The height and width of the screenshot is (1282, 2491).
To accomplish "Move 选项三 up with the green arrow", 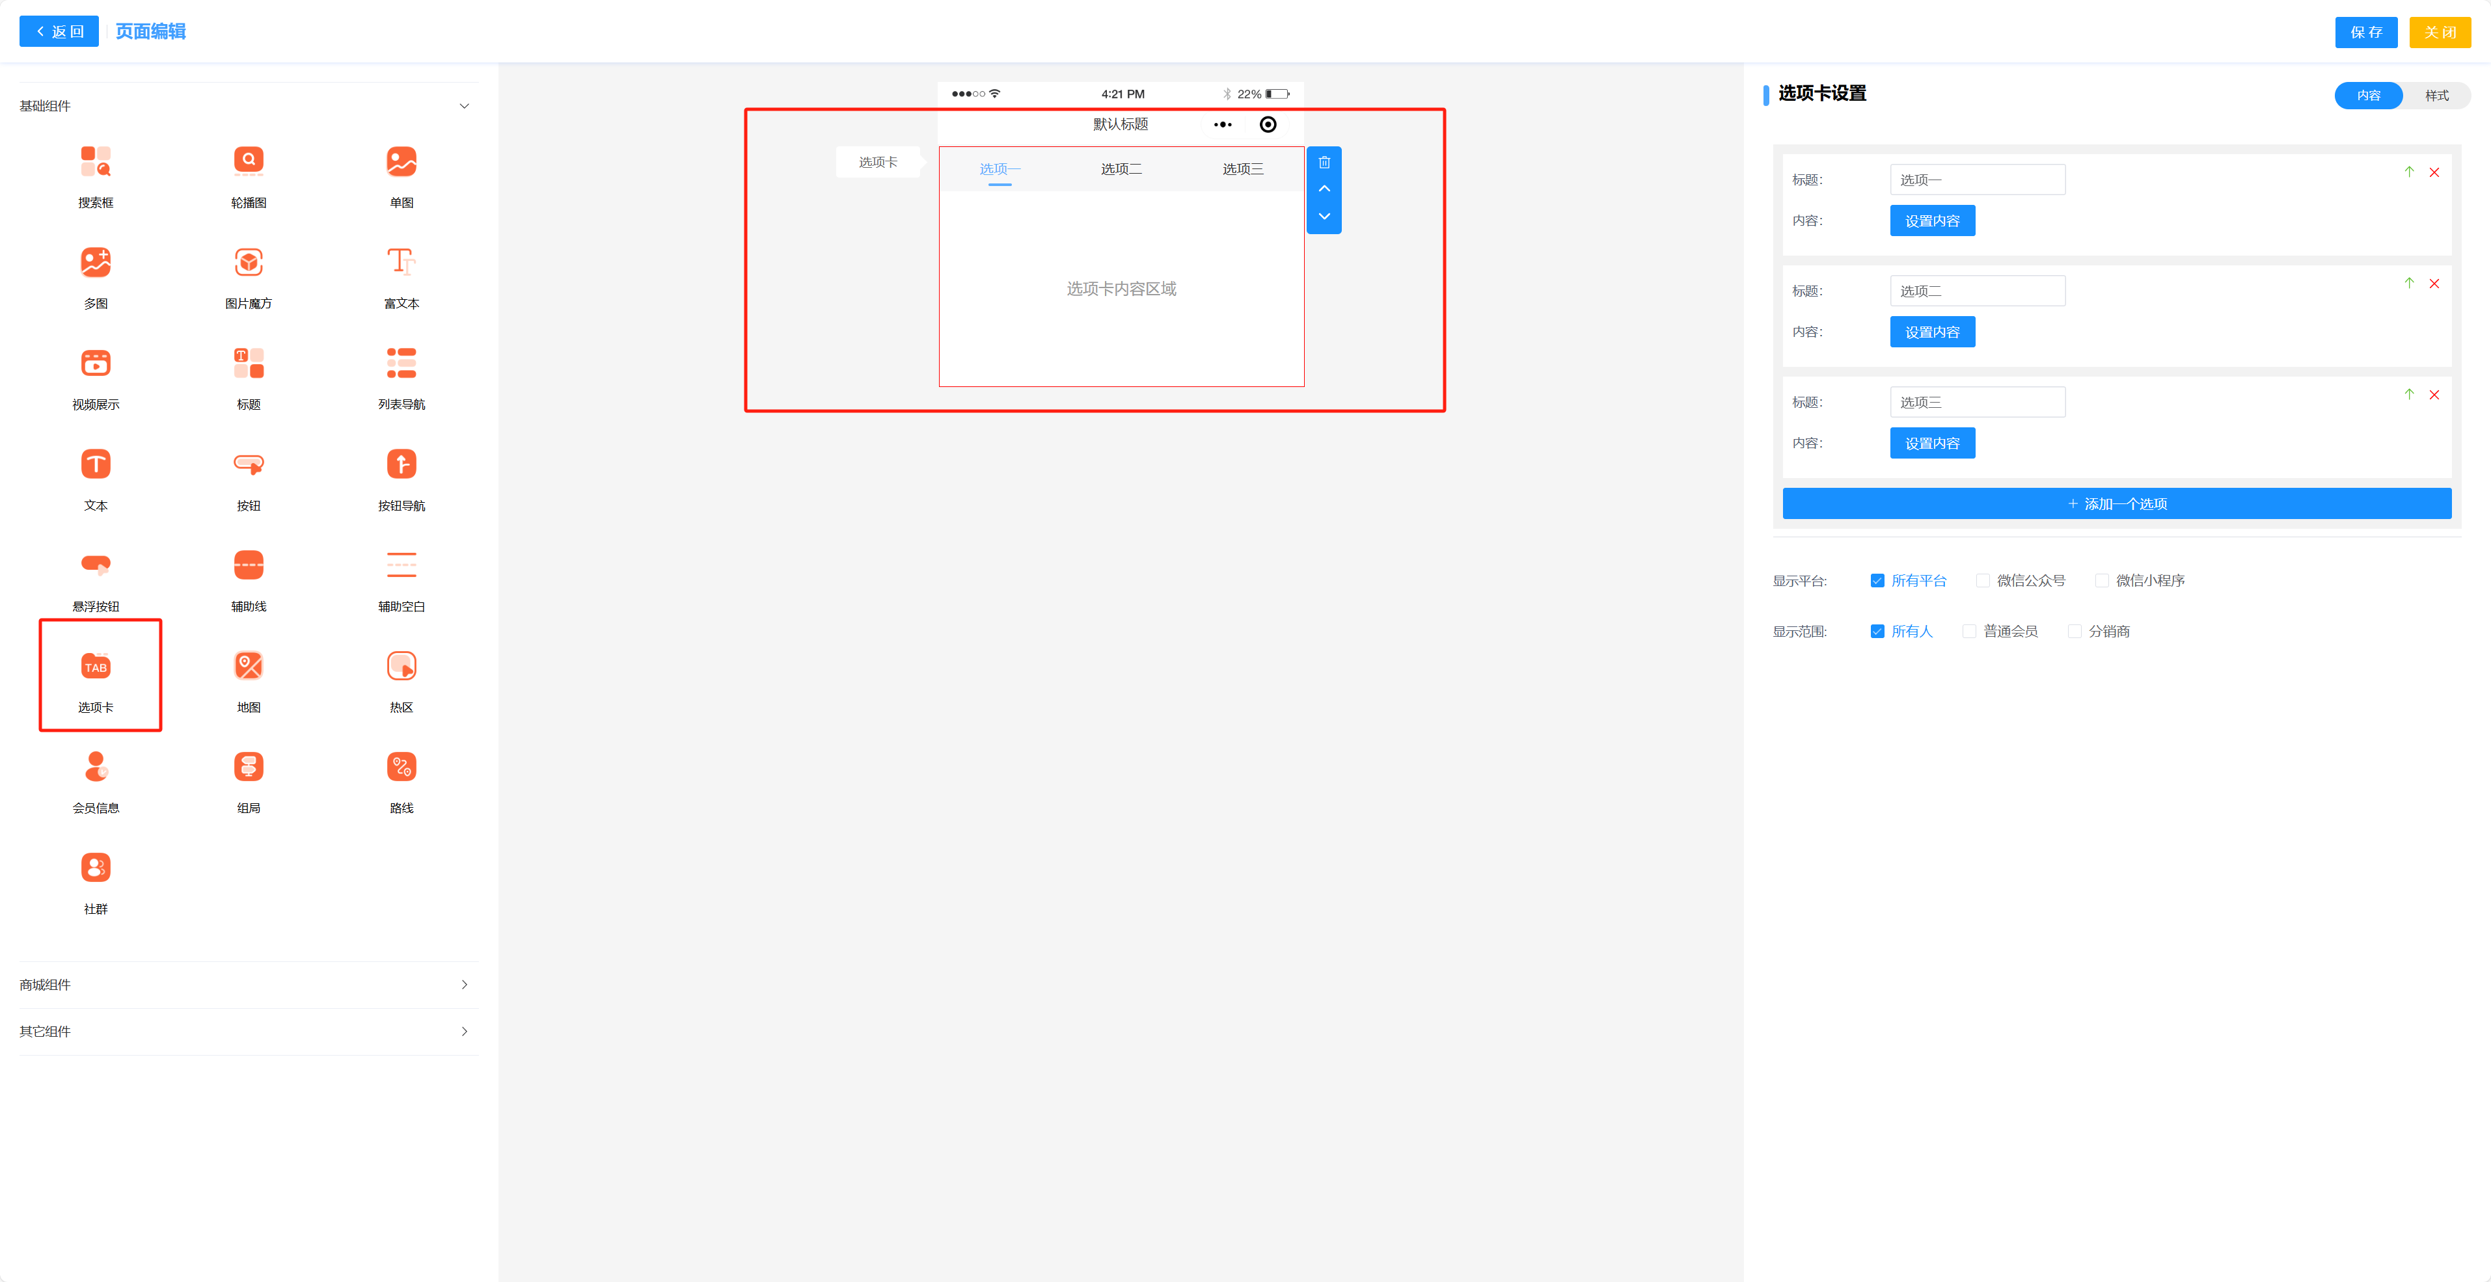I will click(2409, 394).
